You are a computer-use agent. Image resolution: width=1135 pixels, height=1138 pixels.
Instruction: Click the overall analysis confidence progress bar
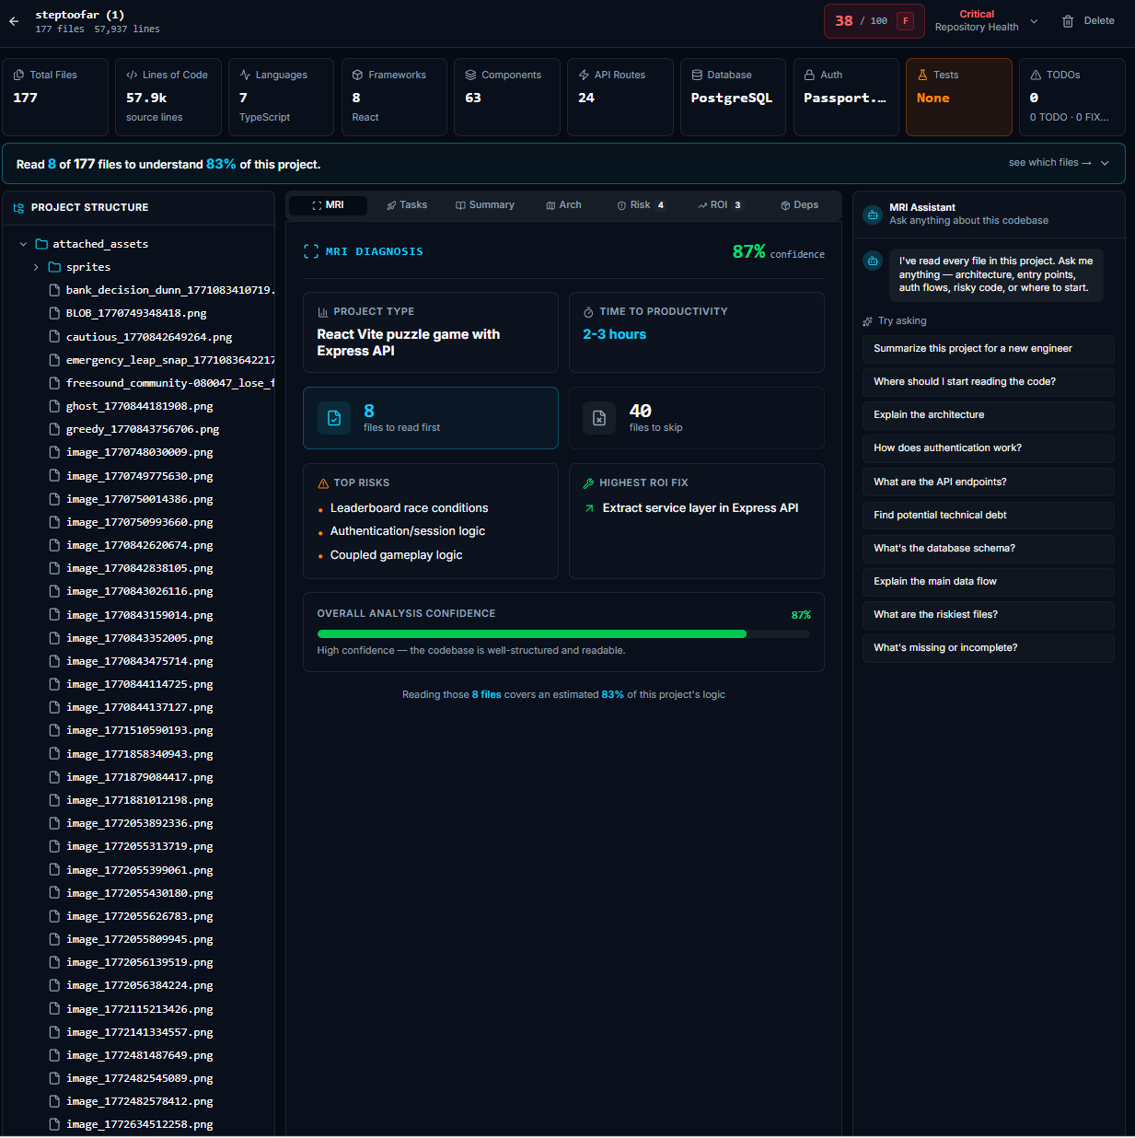coord(563,633)
